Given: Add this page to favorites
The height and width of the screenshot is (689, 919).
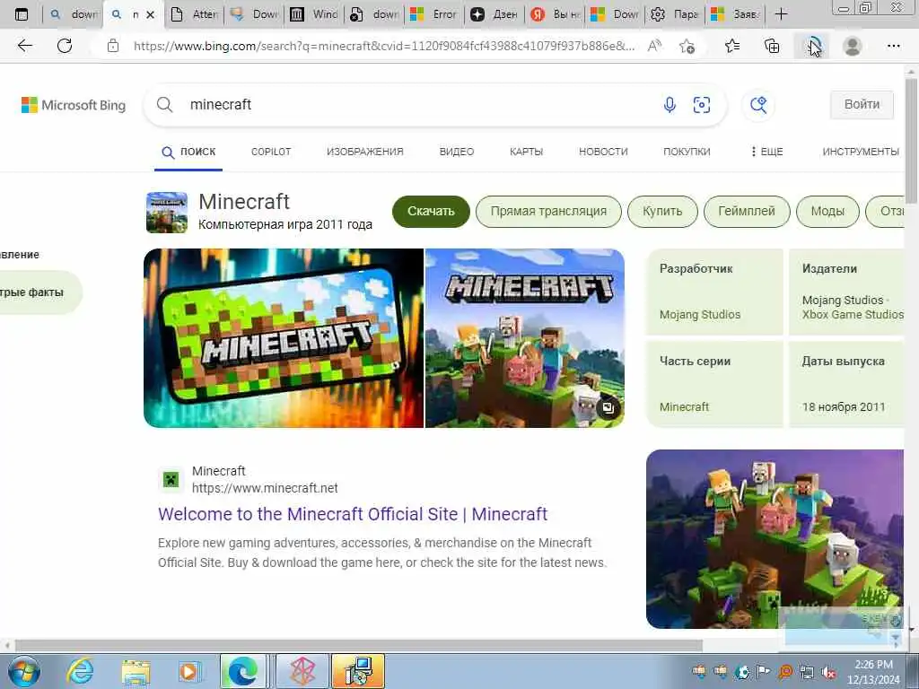Looking at the screenshot, I should 687,46.
